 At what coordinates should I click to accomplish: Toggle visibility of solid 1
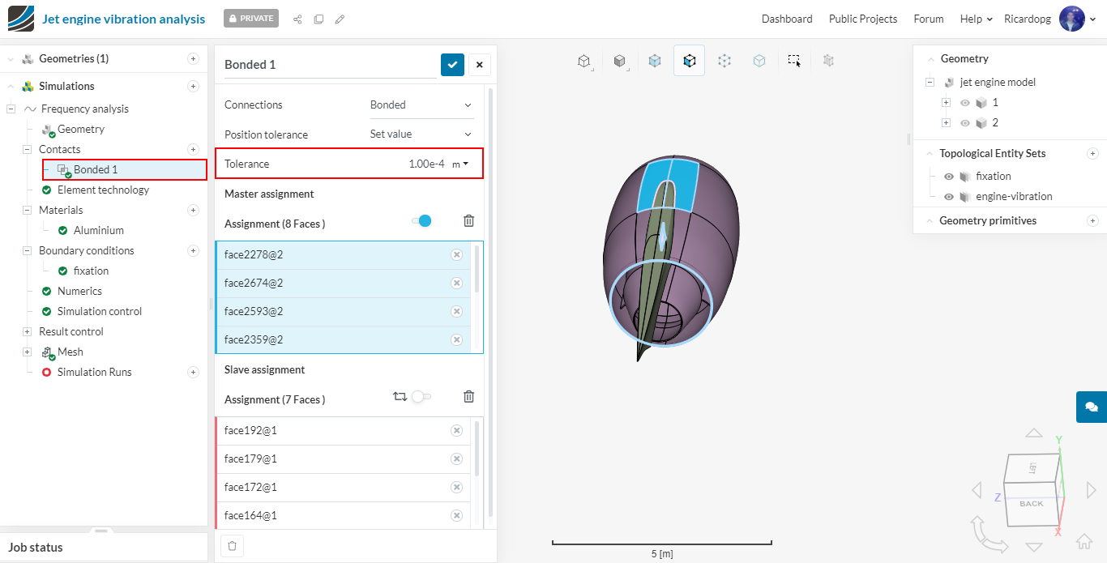pyautogui.click(x=965, y=103)
